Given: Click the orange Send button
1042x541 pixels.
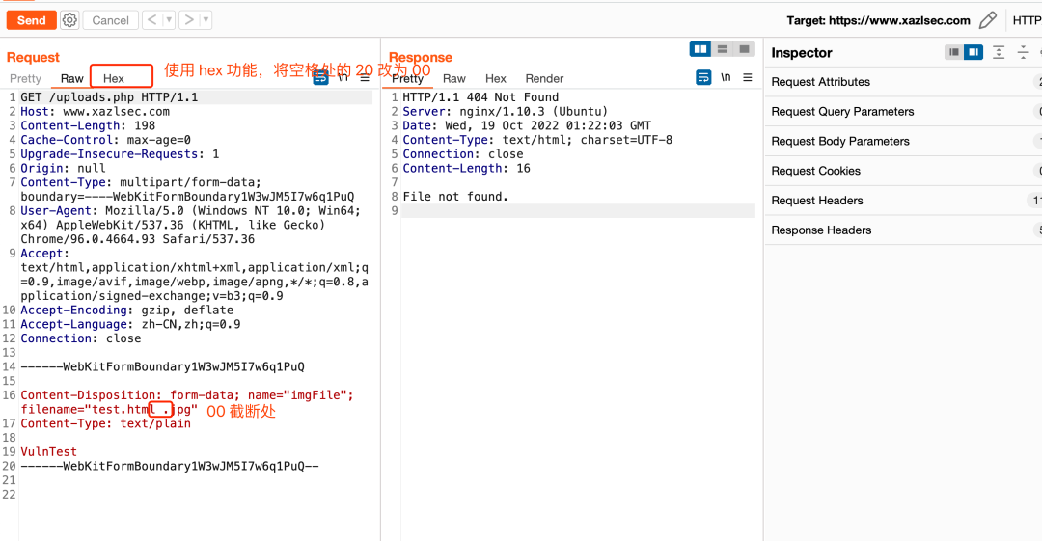Looking at the screenshot, I should [x=31, y=20].
